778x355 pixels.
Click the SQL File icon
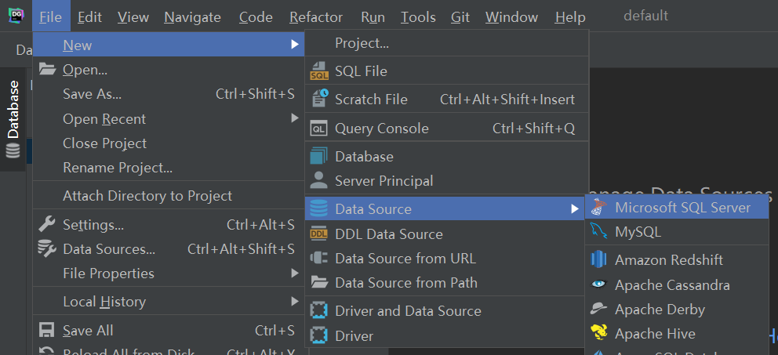[x=319, y=71]
